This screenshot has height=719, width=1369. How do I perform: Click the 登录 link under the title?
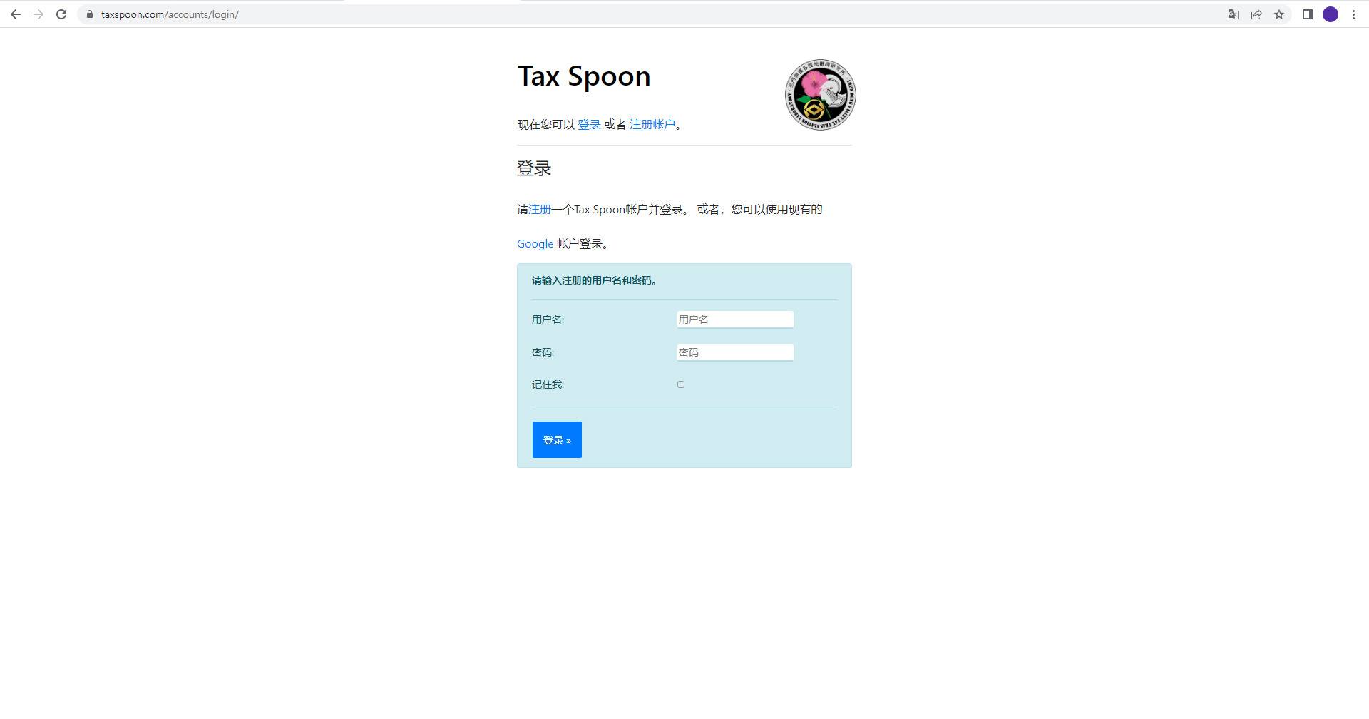[x=589, y=125]
